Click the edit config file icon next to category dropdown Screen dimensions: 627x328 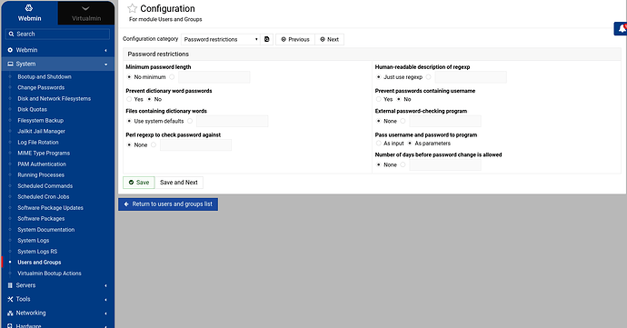coord(267,39)
